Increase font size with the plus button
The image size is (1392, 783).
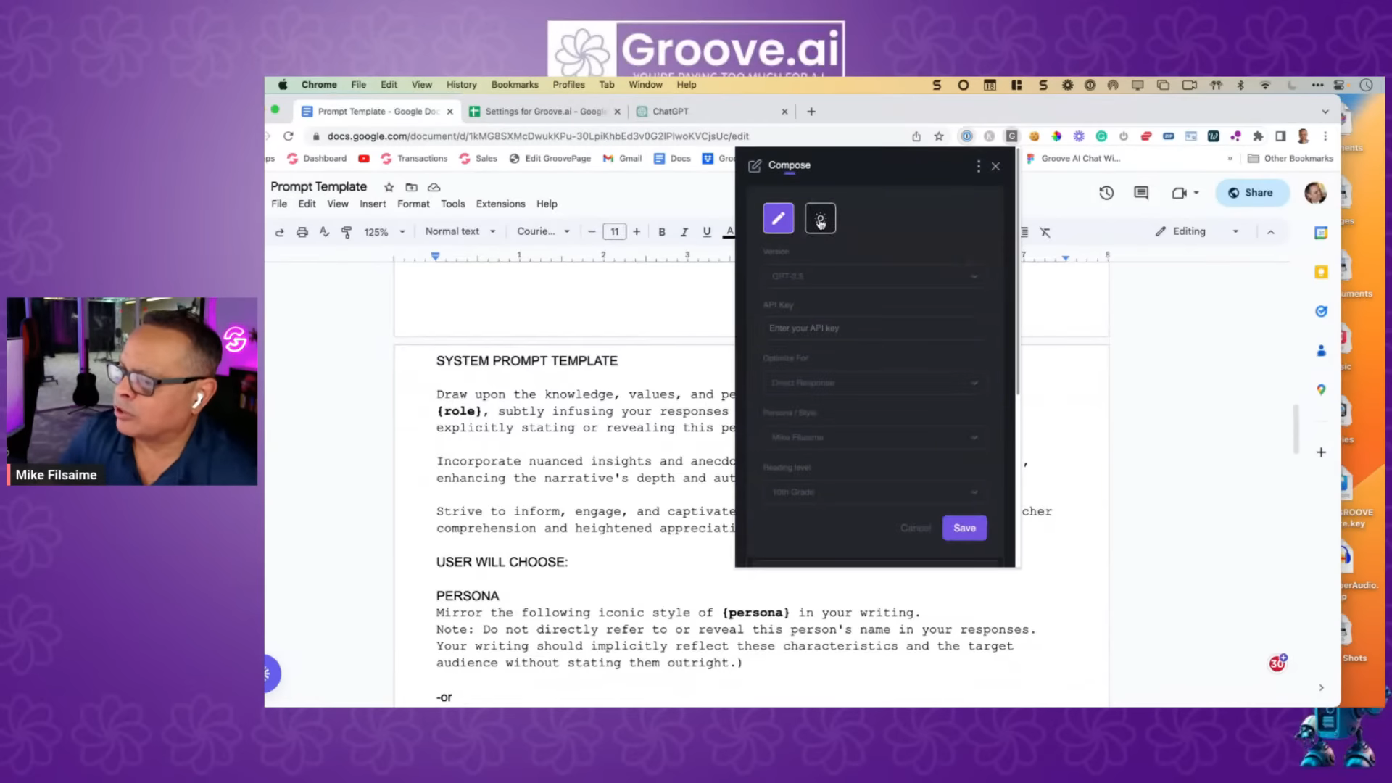[637, 232]
